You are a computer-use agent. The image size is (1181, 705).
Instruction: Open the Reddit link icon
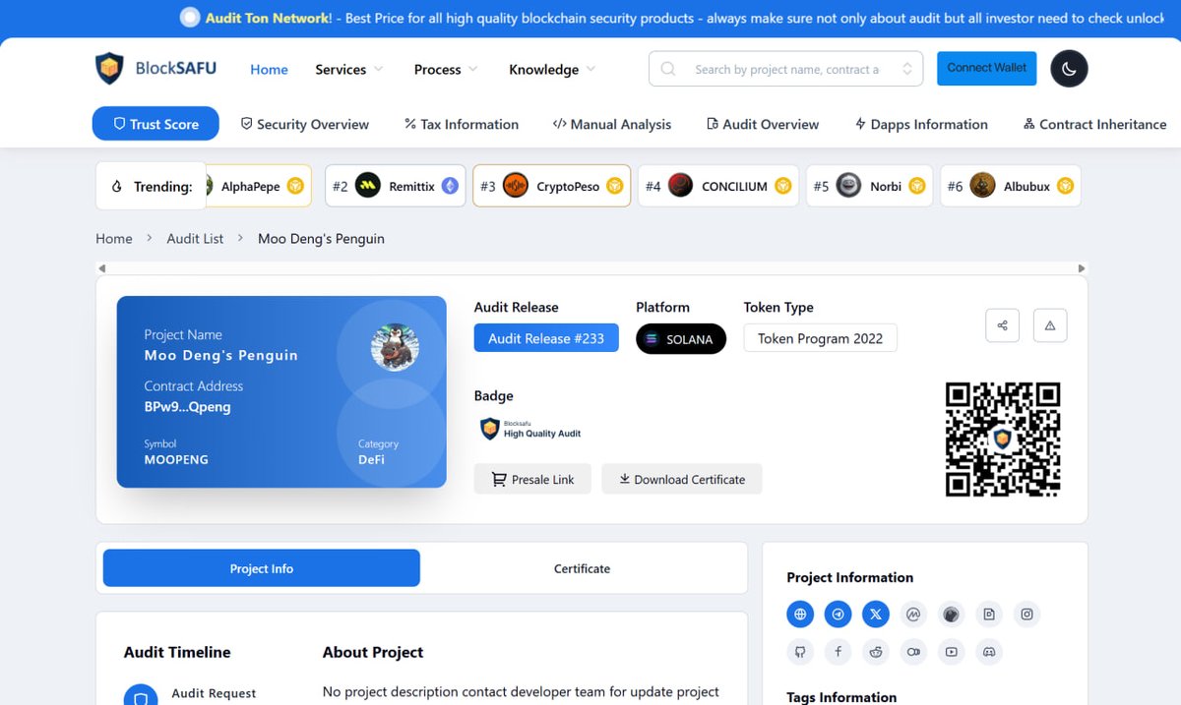876,652
